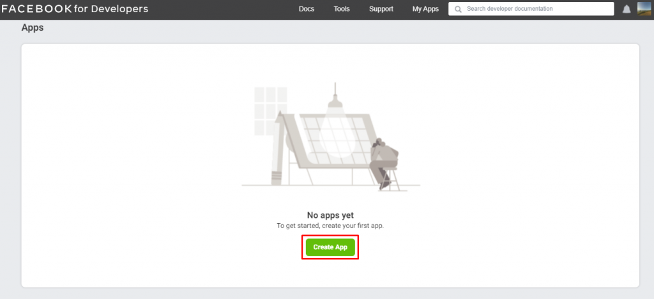Screen dimensions: 654x299
Task: Click "To get started, create your first app." text
Action: click(x=330, y=226)
